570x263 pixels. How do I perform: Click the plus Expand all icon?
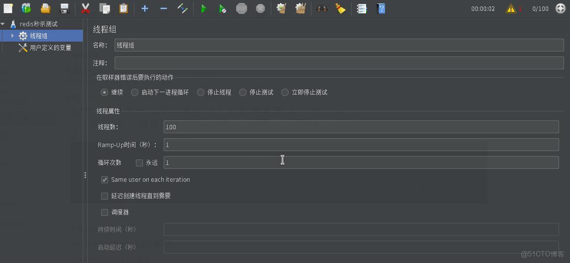(x=145, y=8)
